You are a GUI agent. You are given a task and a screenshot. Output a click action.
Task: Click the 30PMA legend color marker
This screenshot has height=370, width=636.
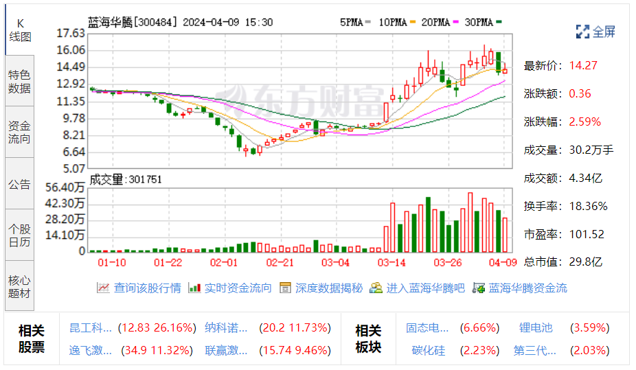click(x=499, y=22)
